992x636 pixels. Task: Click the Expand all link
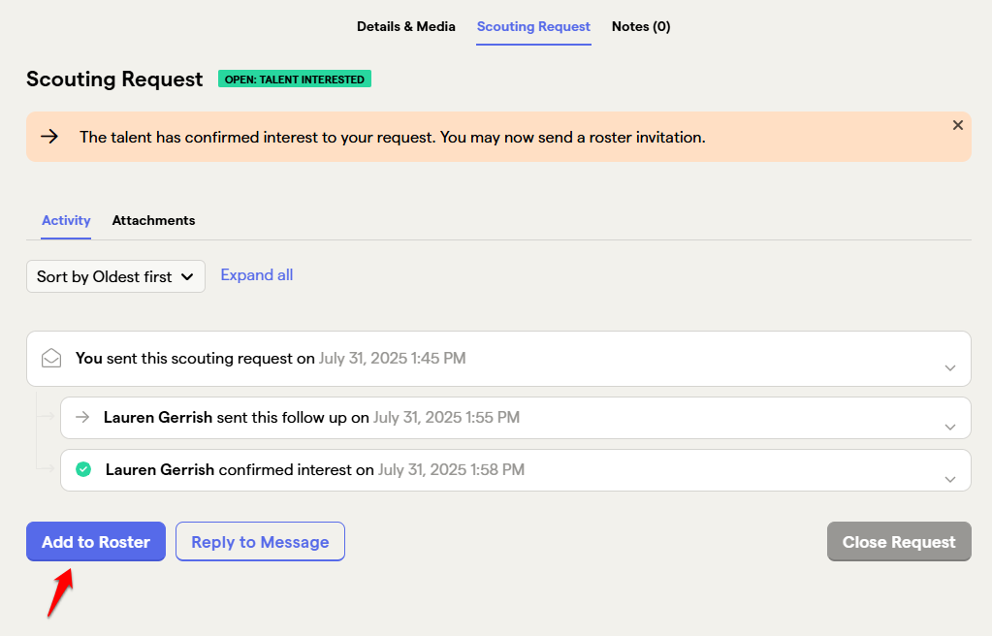[256, 275]
